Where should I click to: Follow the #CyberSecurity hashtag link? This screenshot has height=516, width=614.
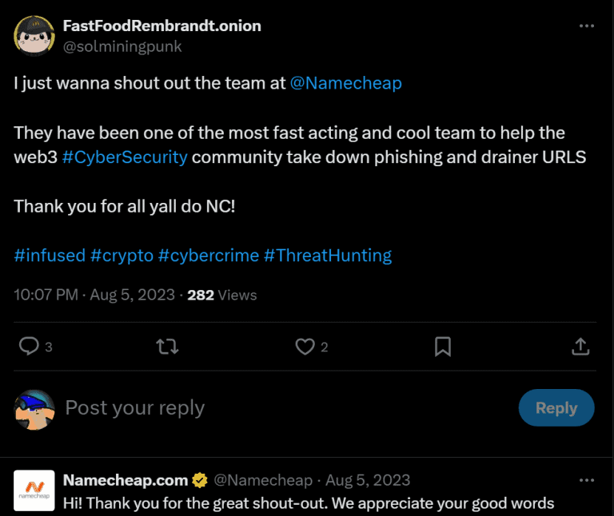click(x=125, y=157)
